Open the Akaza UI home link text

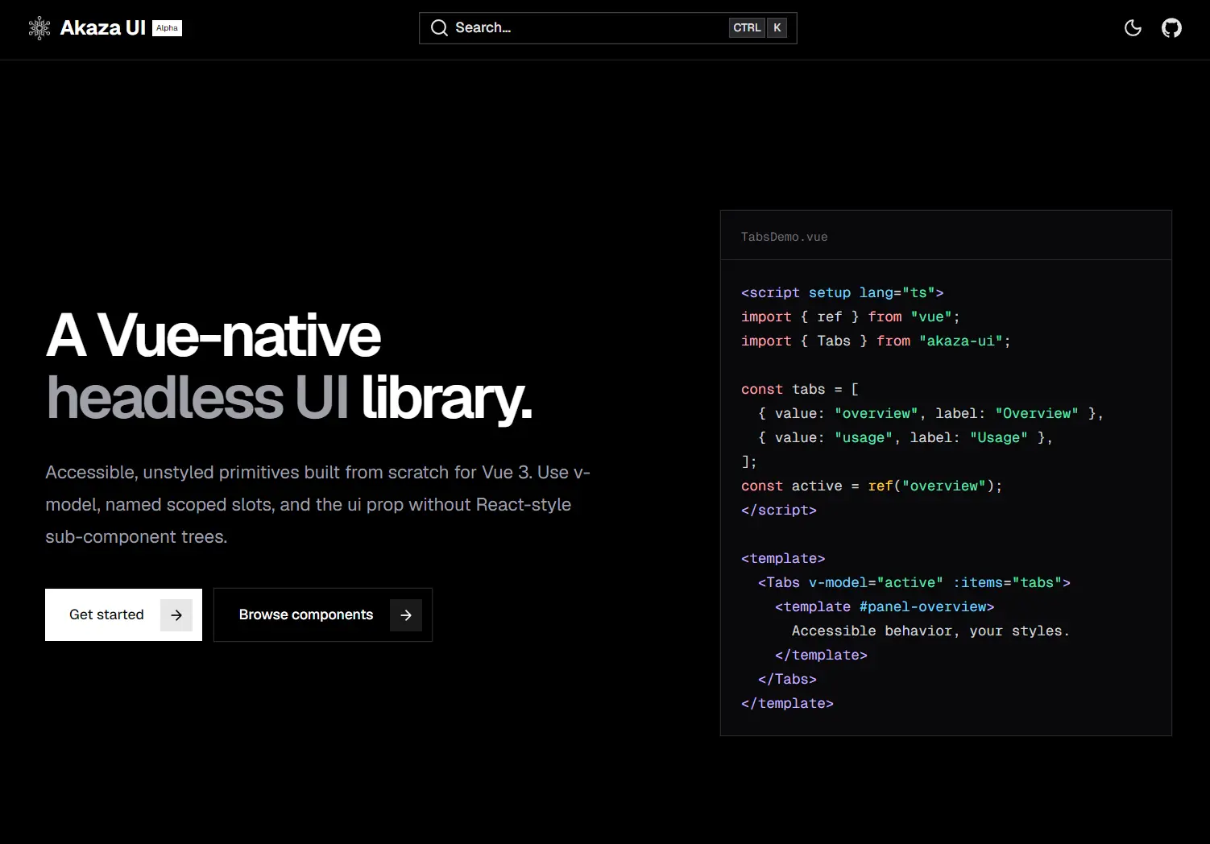(x=102, y=28)
